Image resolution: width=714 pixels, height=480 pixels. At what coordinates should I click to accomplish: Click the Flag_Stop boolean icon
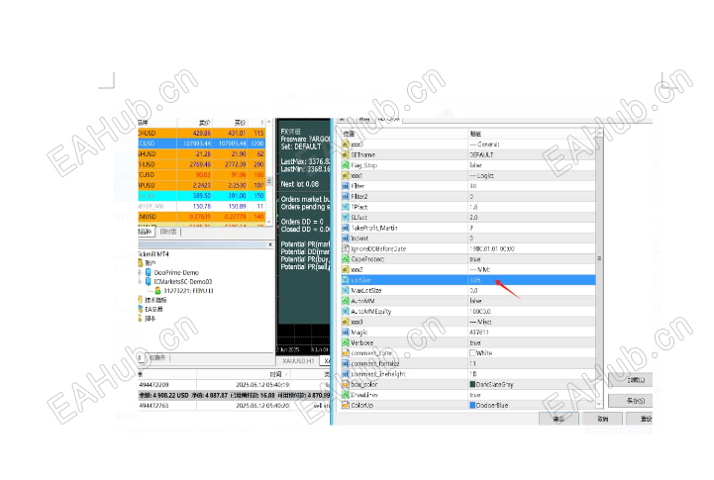[x=346, y=165]
